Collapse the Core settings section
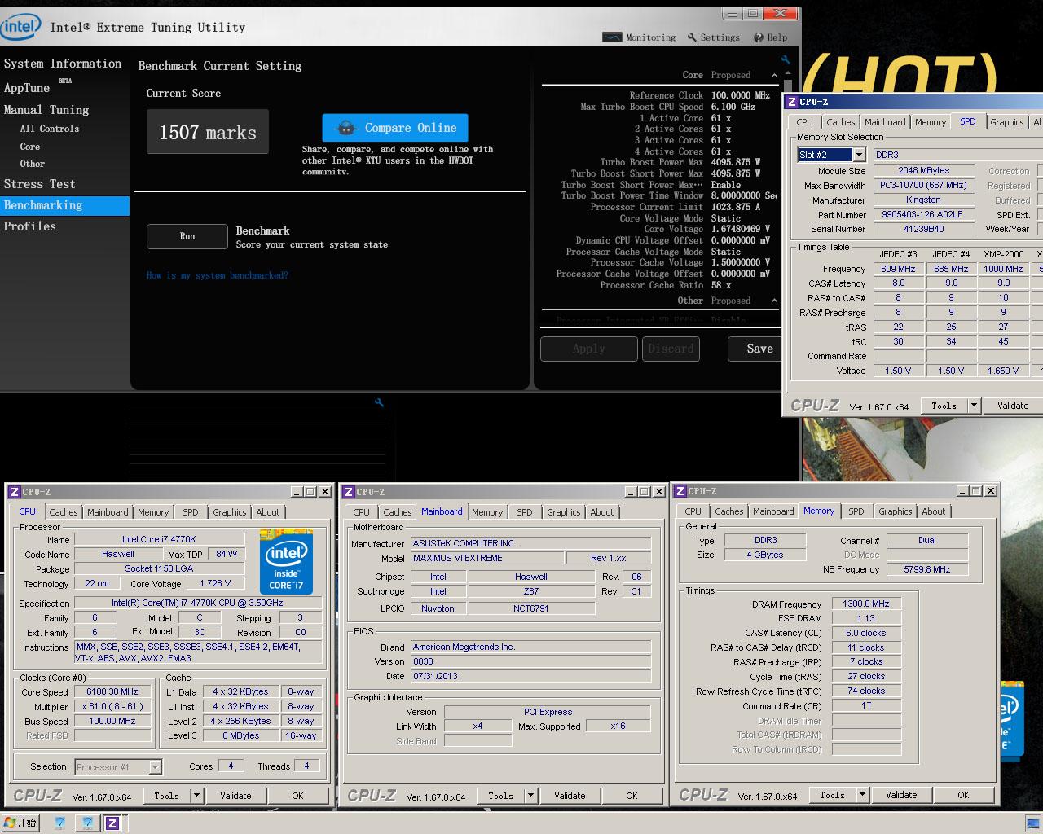The height and width of the screenshot is (834, 1043). click(773, 75)
